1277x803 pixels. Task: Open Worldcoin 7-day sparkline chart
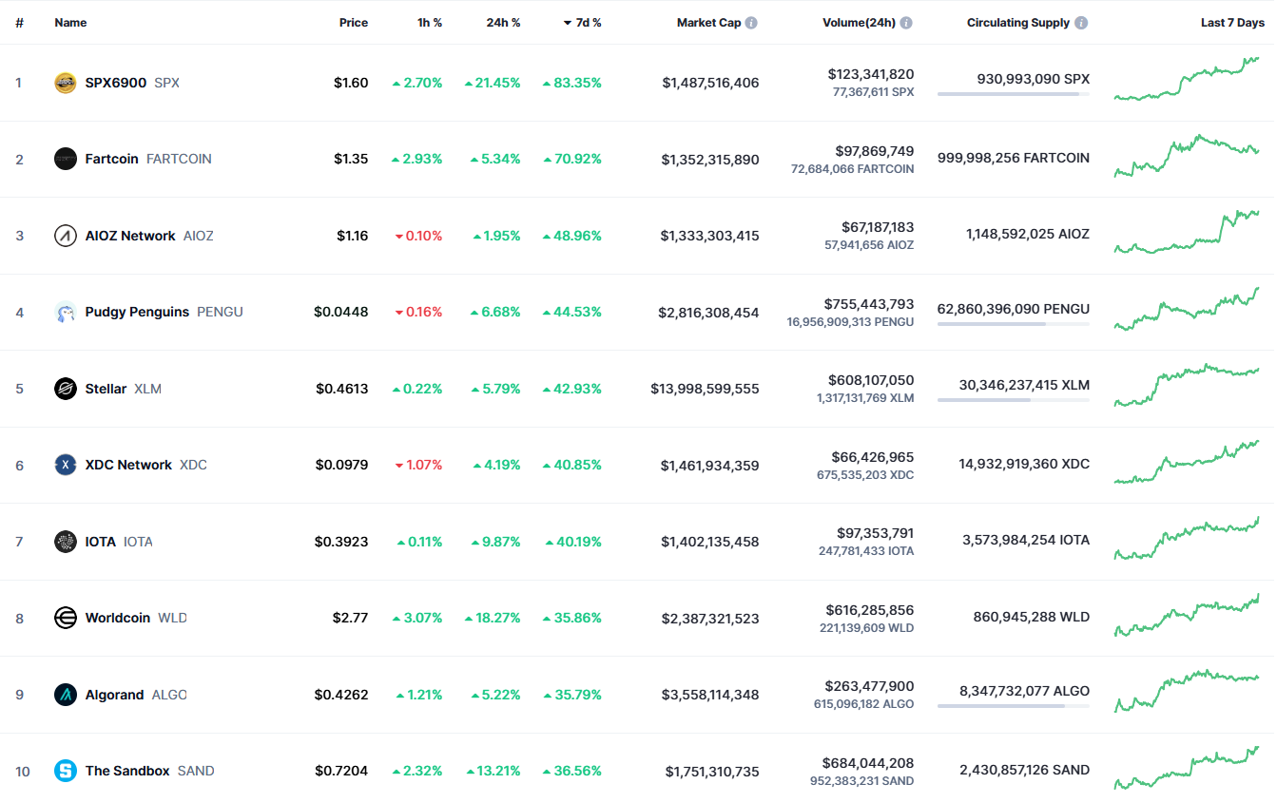coord(1187,615)
